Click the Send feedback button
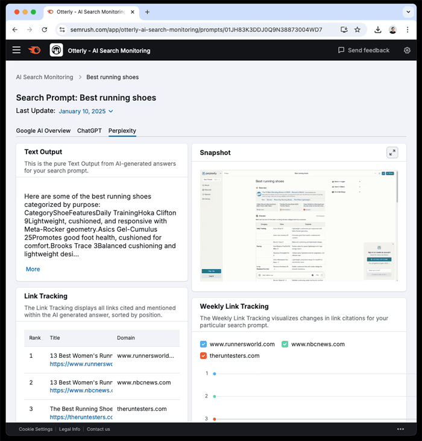Screen dimensions: 422x441 click(364, 50)
